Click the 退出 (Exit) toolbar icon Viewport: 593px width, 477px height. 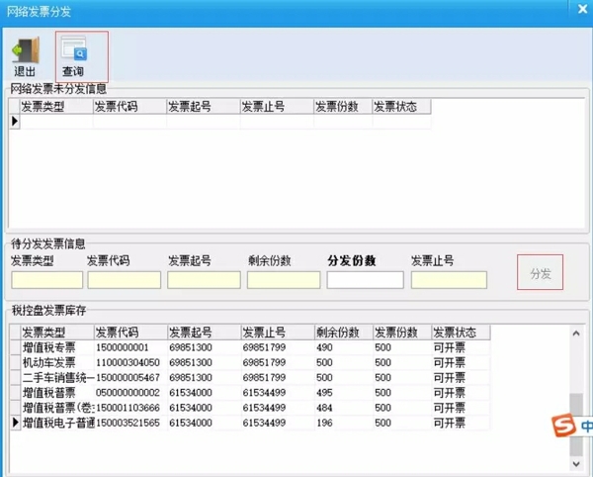25,55
